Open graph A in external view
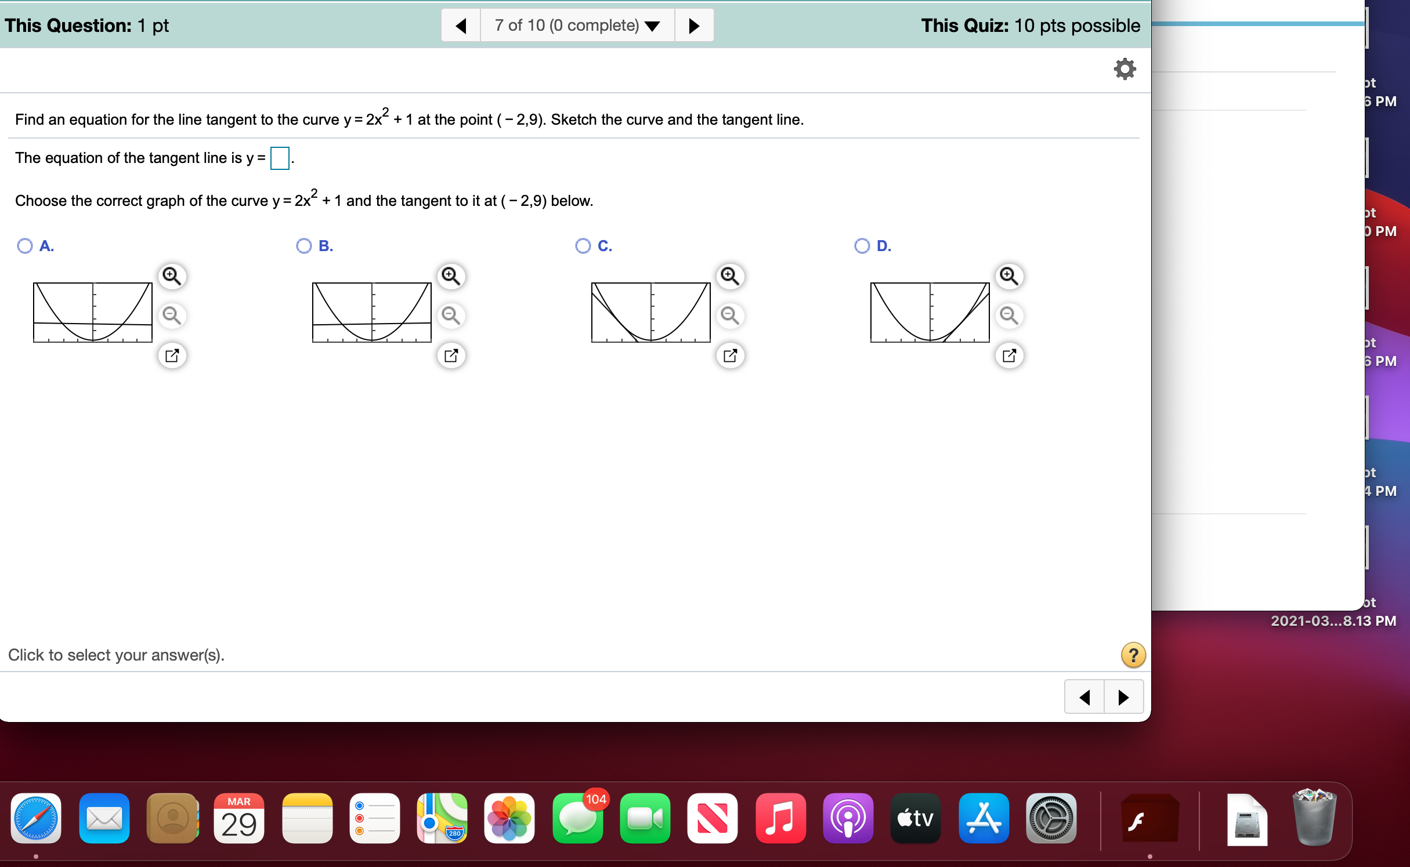This screenshot has height=867, width=1410. (x=172, y=355)
